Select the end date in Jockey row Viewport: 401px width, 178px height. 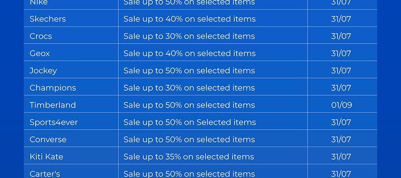pos(341,70)
